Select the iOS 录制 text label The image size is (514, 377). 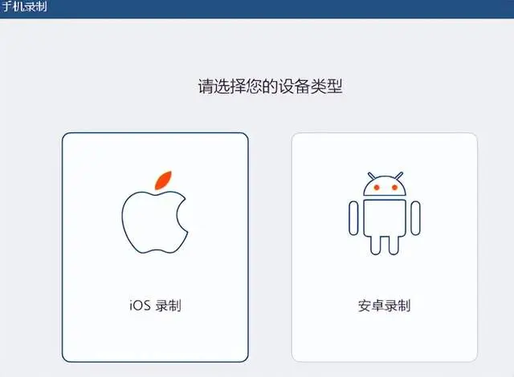coord(155,306)
